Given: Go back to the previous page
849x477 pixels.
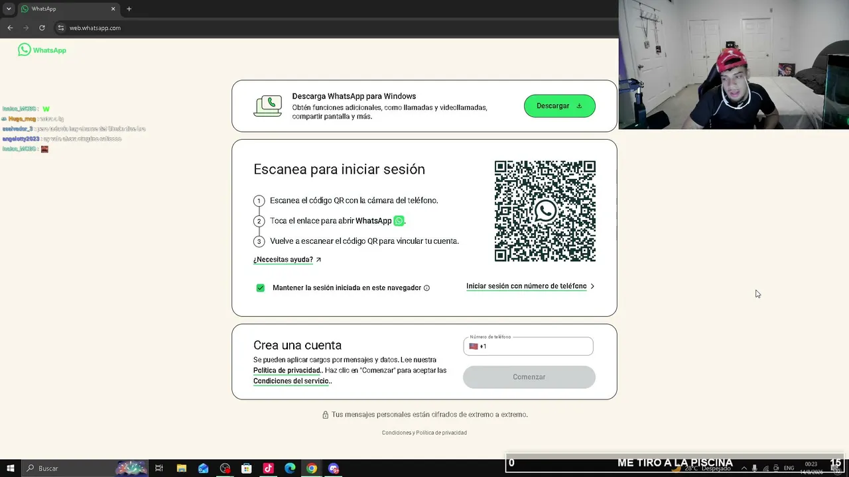Looking at the screenshot, I should click(10, 28).
